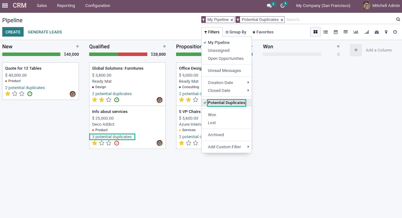Switch to calendar view icon
Image resolution: width=402 pixels, height=218 pixels.
[335, 32]
